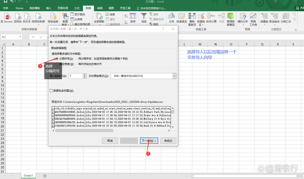Screen dimensions: 304x179
Task: Click the preview horizontal scrollbar thumb
Action: [x=84, y=131]
